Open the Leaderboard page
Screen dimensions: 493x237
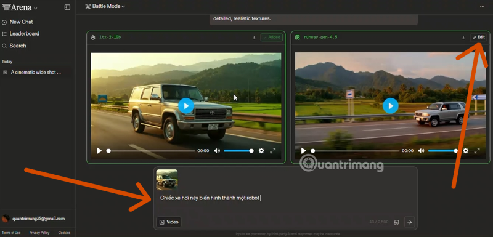(x=24, y=34)
